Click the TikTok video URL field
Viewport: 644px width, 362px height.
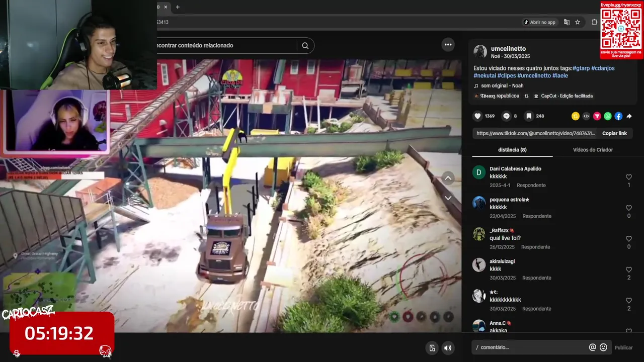(x=535, y=133)
